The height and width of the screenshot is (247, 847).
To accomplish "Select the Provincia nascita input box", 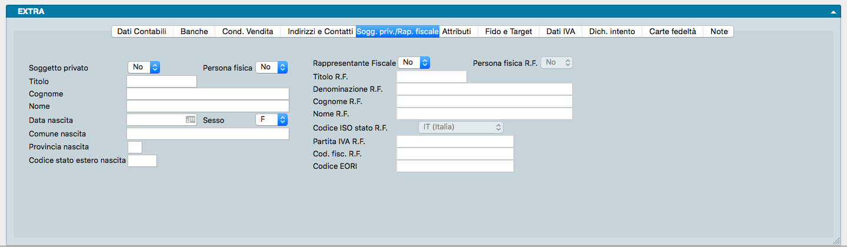I will tap(135, 147).
